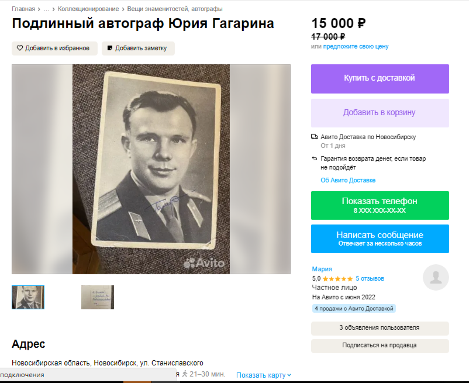Image resolution: width=469 pixels, height=383 pixels.
Task: Click the seller avatar placeholder icon
Action: tap(436, 278)
